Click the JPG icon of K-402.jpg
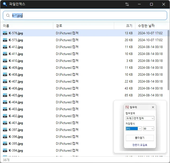The image size is (170, 163). (5, 116)
